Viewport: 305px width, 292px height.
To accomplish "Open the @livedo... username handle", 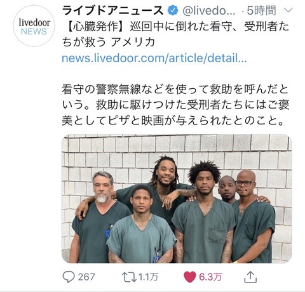I will tap(208, 11).
